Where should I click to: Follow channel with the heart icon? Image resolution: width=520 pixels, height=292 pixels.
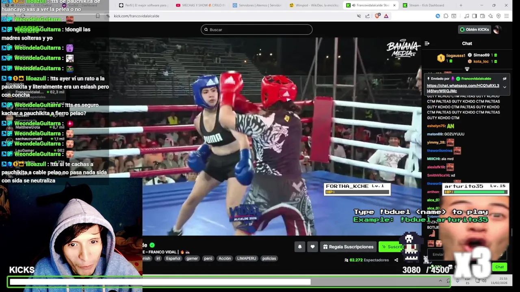(312, 247)
